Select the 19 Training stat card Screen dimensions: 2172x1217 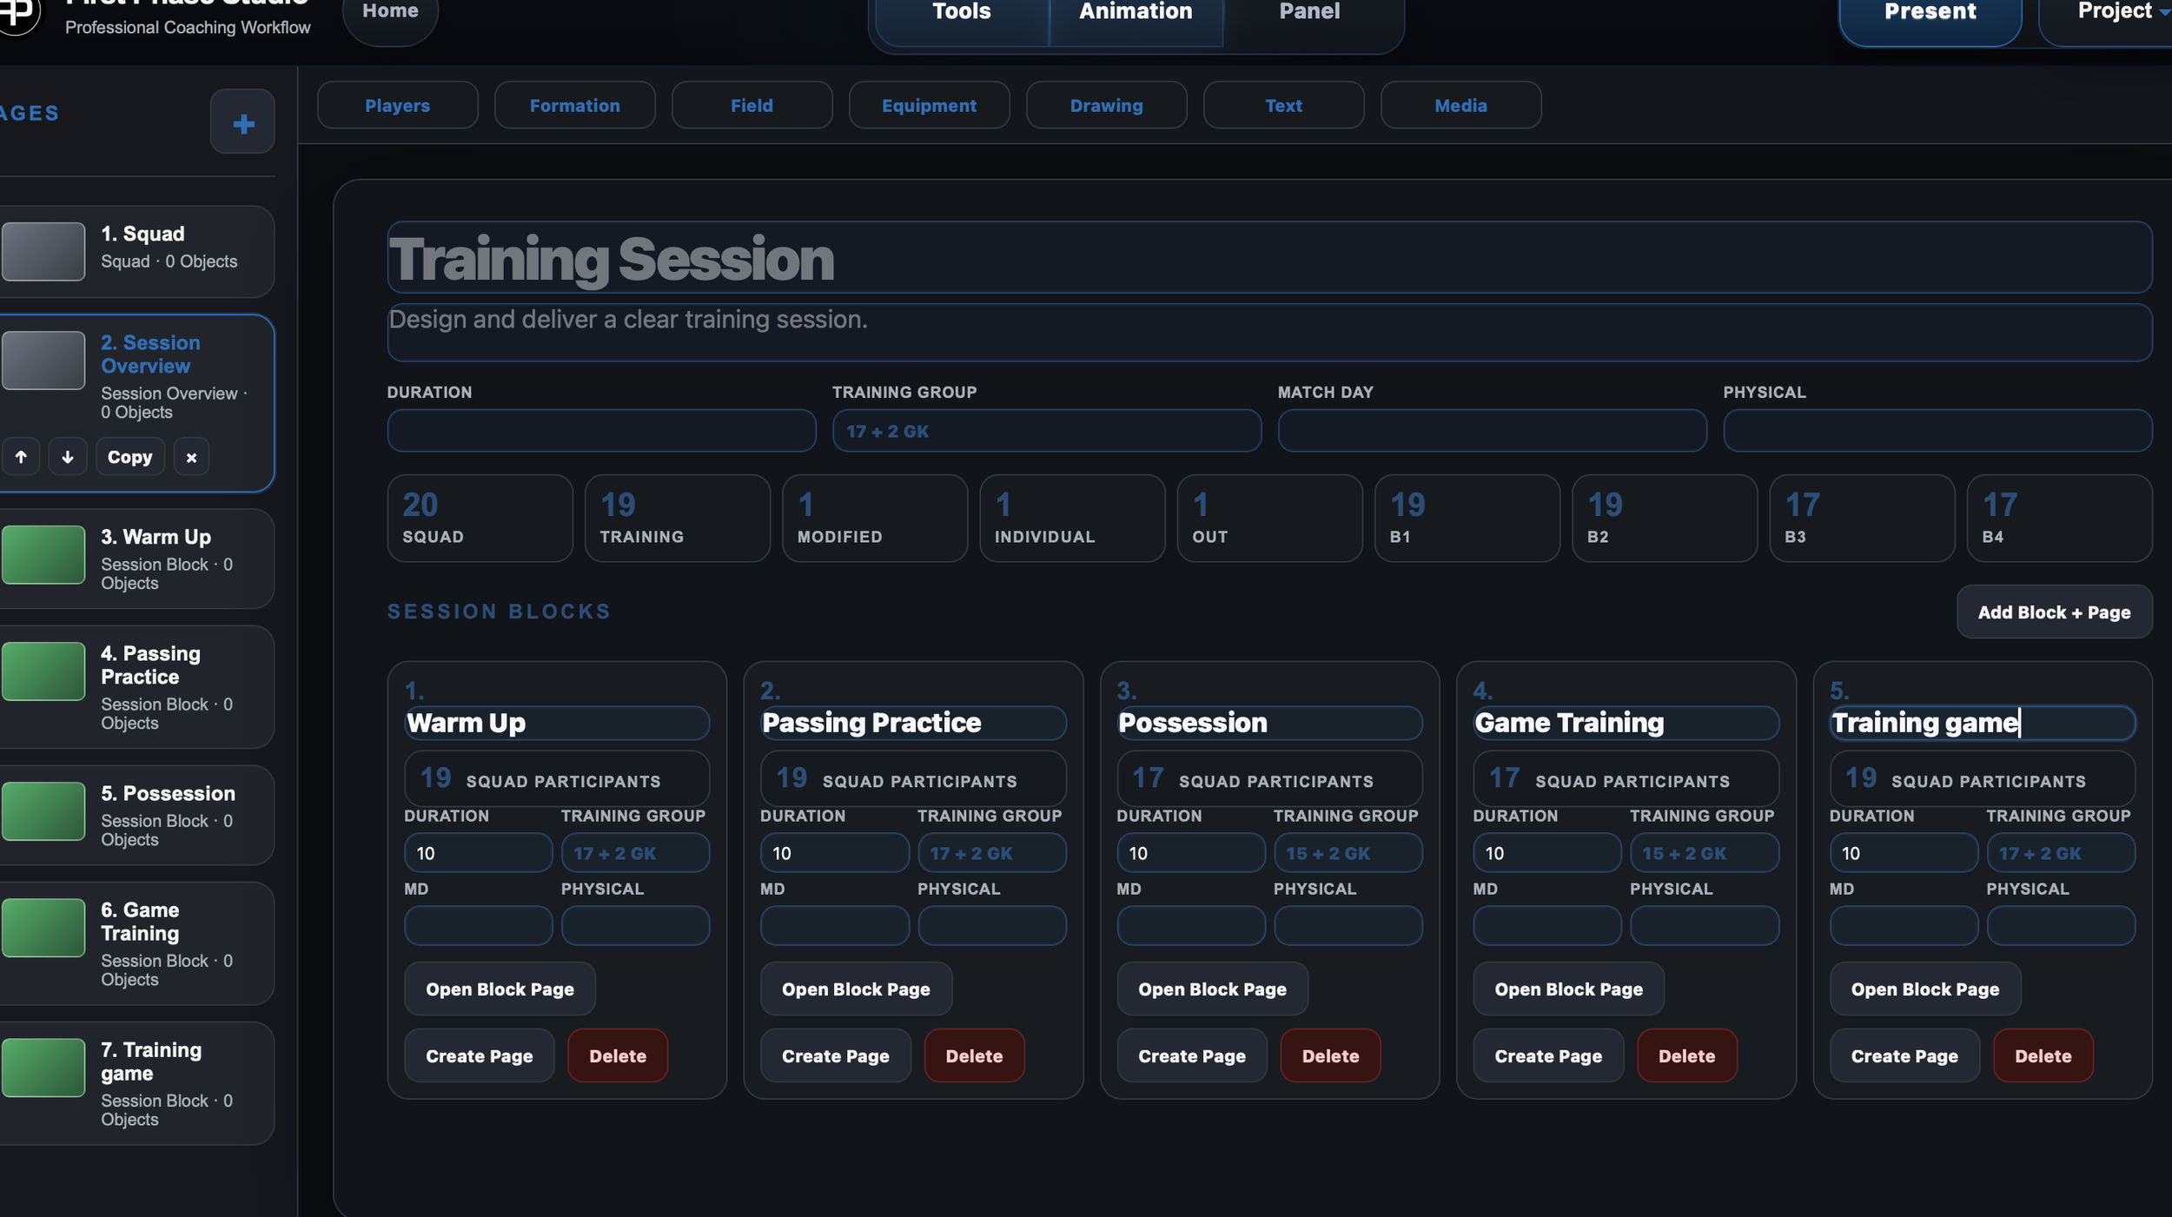678,519
